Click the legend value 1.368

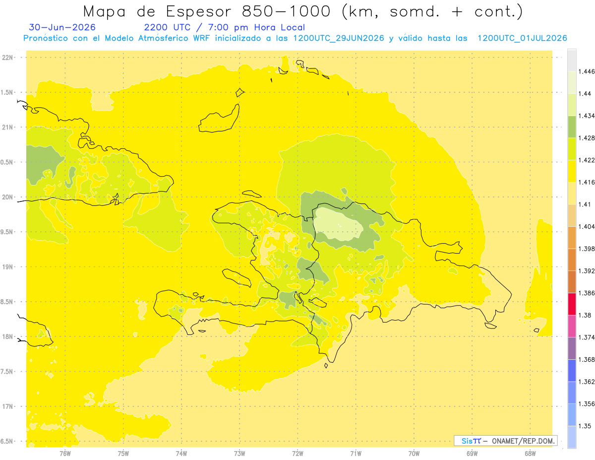[587, 359]
